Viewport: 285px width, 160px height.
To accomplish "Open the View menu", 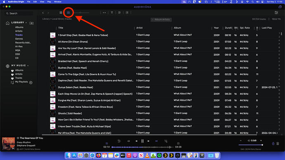I will 42,2.
